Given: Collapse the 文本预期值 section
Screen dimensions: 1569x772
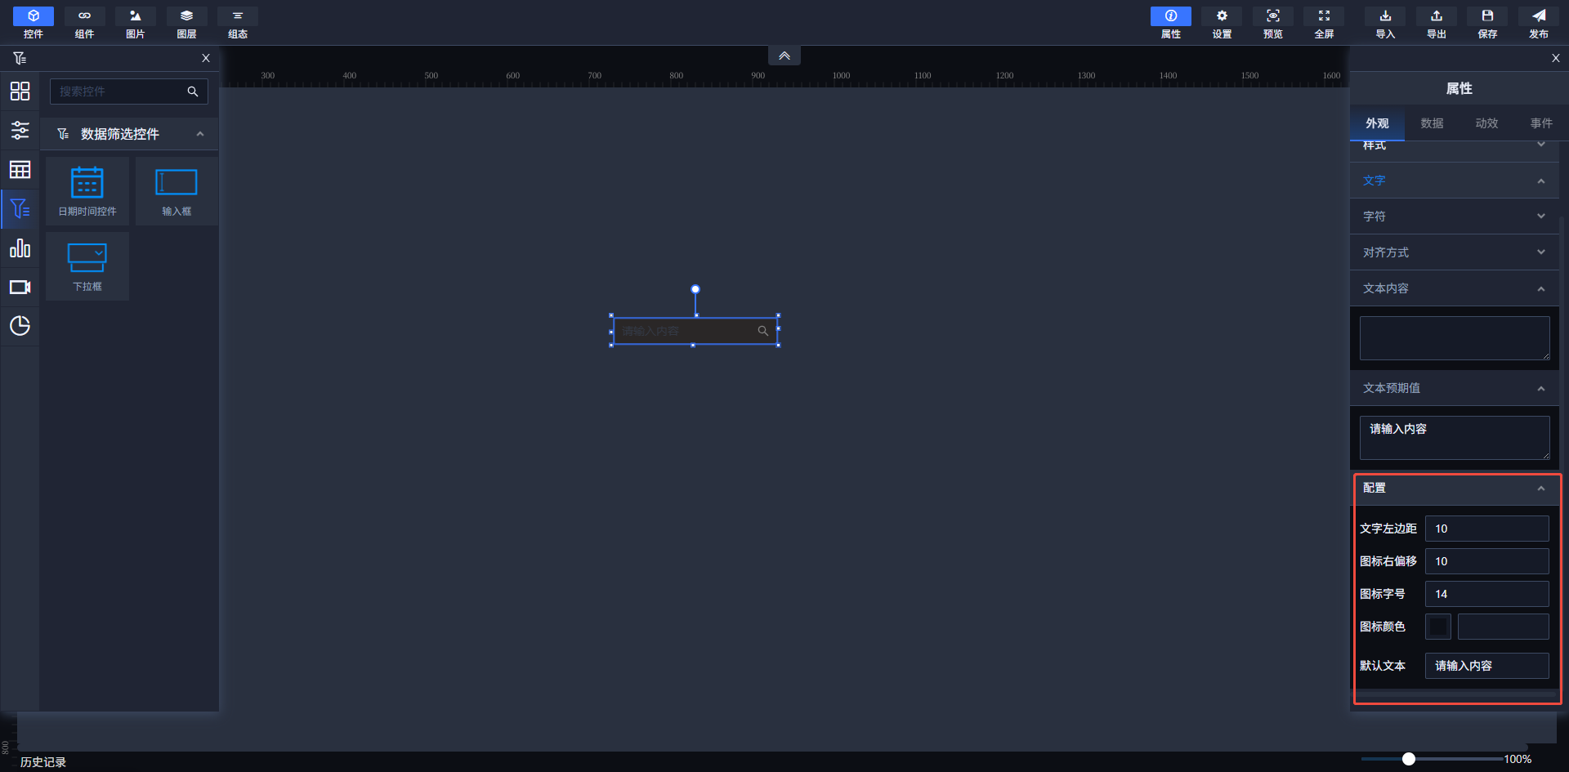Looking at the screenshot, I should click(1455, 388).
